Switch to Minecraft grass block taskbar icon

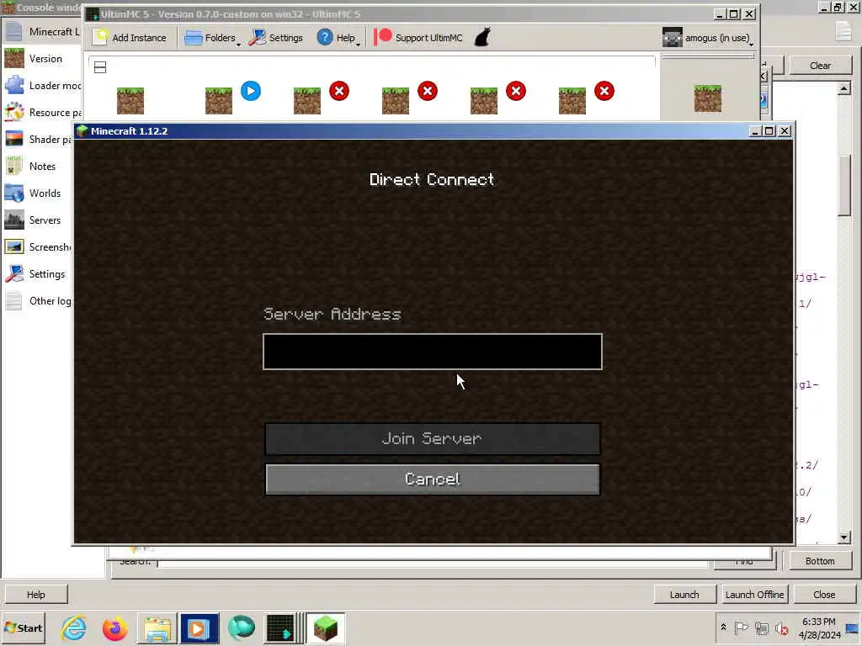(x=326, y=627)
